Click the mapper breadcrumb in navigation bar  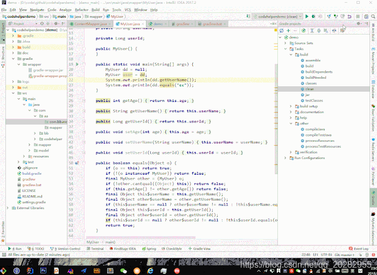tap(94, 16)
